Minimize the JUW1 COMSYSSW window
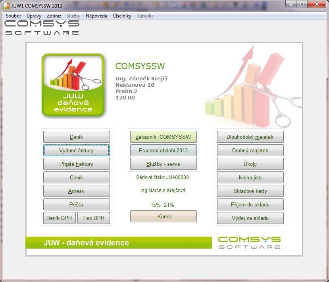The image size is (329, 282). coord(291,4)
